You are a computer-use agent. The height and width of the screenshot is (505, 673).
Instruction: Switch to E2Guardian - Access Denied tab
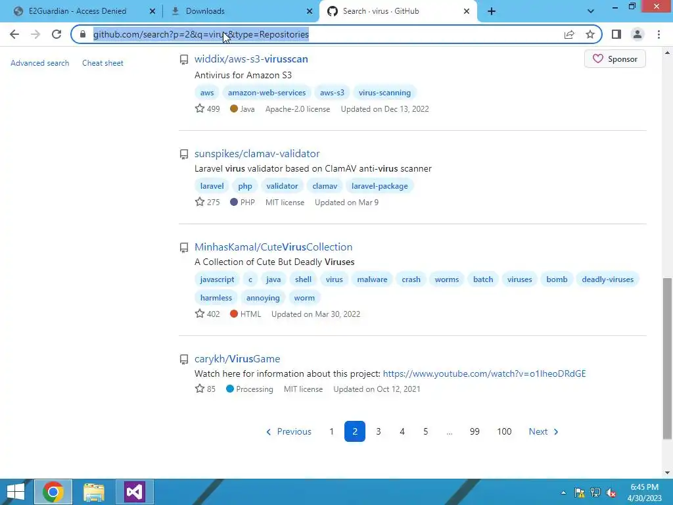pyautogui.click(x=78, y=11)
